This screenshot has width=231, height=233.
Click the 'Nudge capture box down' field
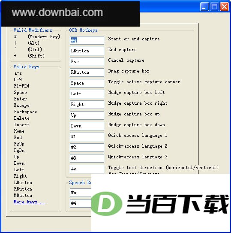[87, 126]
